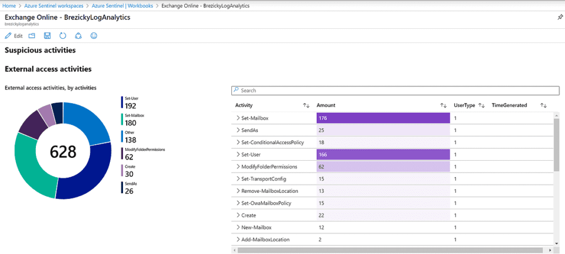Screen dimensions: 565x254
Task: Save the workbook with floppy icon
Action: (47, 36)
